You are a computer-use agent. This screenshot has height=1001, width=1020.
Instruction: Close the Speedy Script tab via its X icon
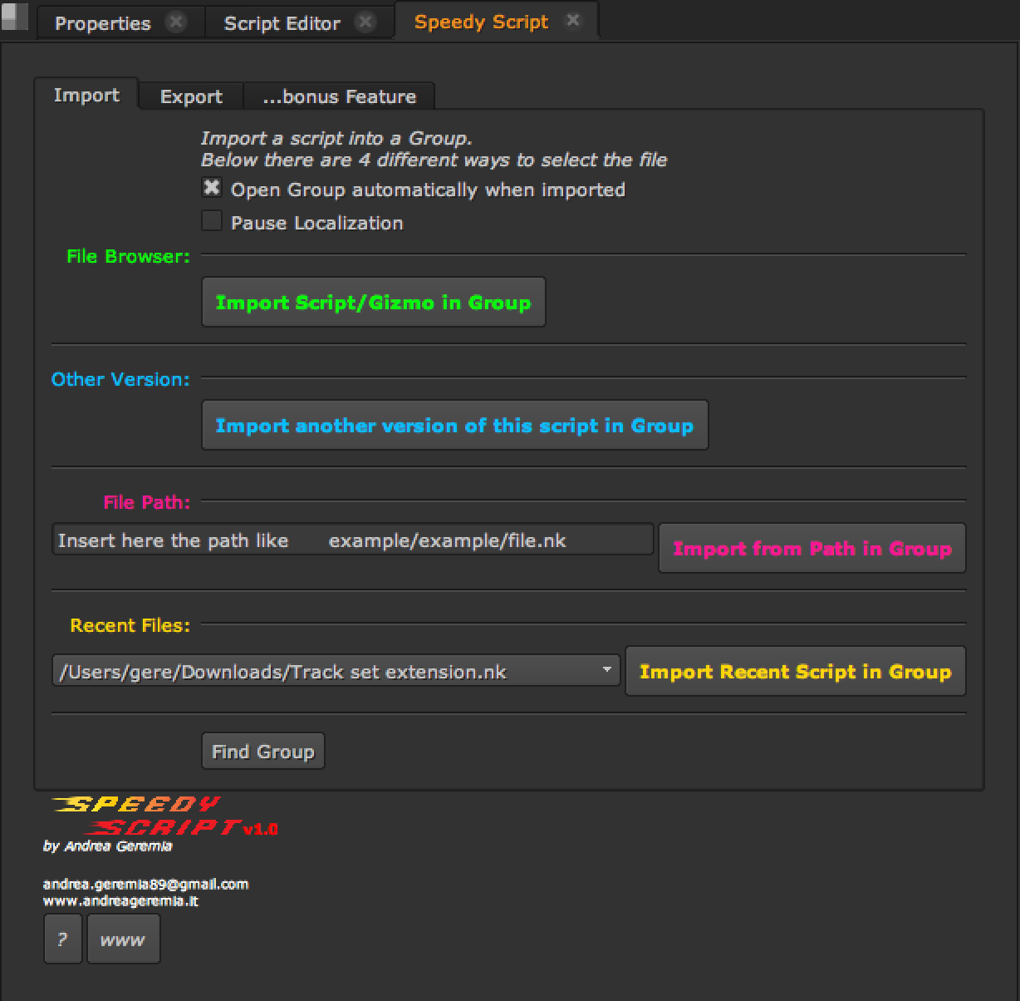pos(574,22)
